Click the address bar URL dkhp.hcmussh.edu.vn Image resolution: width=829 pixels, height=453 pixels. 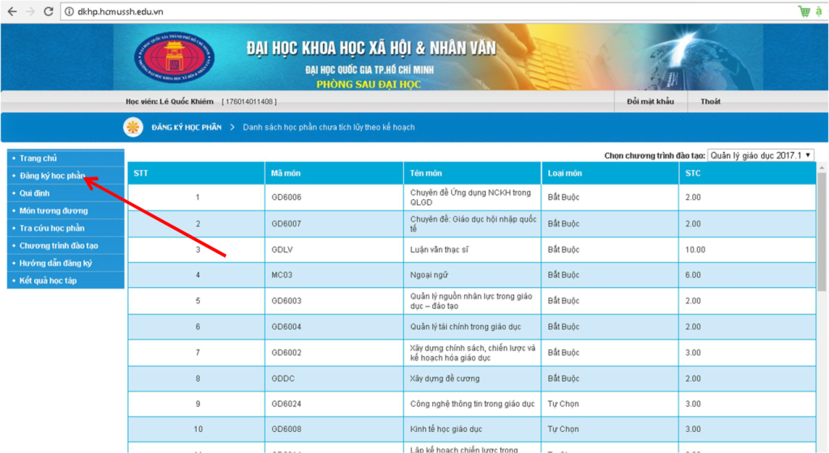pyautogui.click(x=121, y=11)
